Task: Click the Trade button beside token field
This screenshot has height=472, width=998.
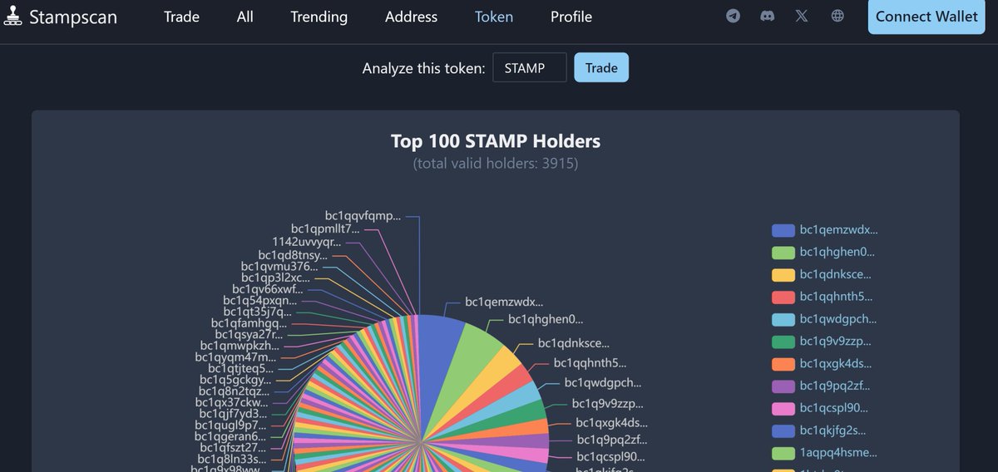Action: coord(601,67)
